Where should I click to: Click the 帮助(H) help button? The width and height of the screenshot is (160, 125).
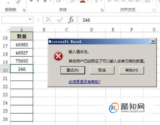(x=132, y=70)
